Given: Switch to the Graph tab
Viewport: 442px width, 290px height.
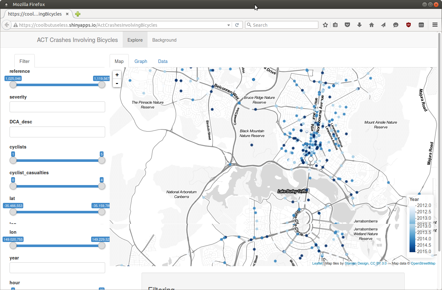Looking at the screenshot, I should click(141, 61).
